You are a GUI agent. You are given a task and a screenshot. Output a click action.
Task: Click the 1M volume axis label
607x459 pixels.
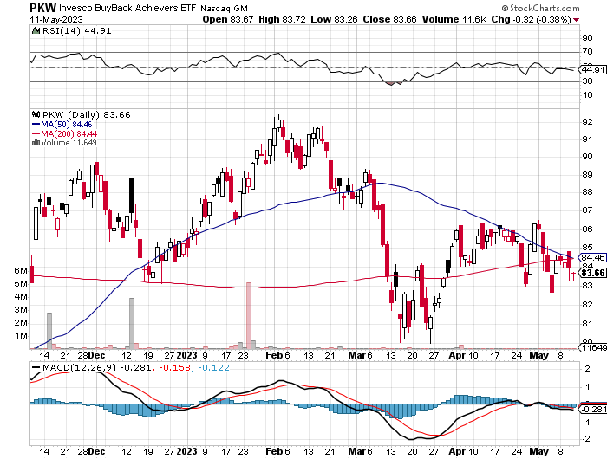21,336
